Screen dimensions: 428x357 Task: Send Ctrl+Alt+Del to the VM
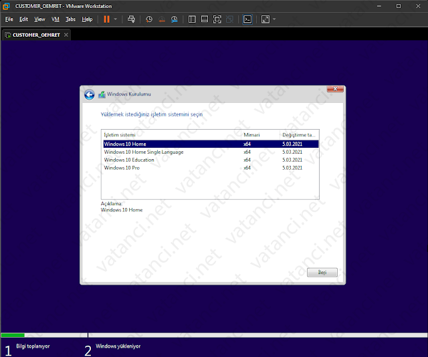point(131,19)
